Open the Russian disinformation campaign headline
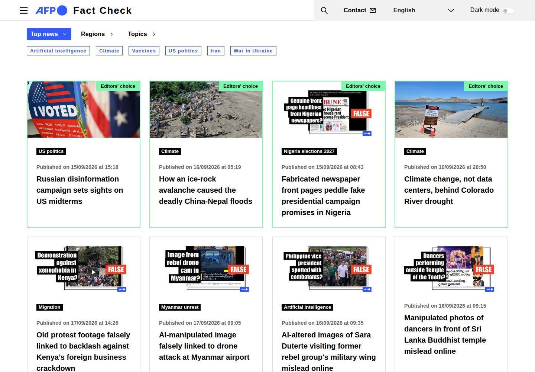535x372 pixels. pos(80,190)
